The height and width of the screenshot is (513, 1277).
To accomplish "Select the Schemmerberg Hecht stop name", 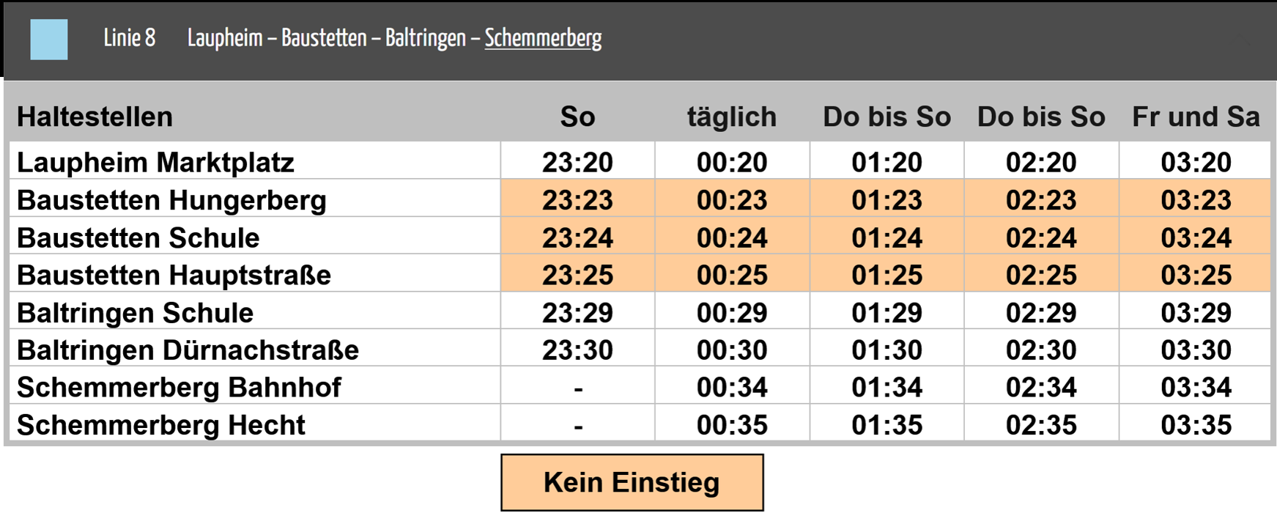I will pyautogui.click(x=160, y=425).
